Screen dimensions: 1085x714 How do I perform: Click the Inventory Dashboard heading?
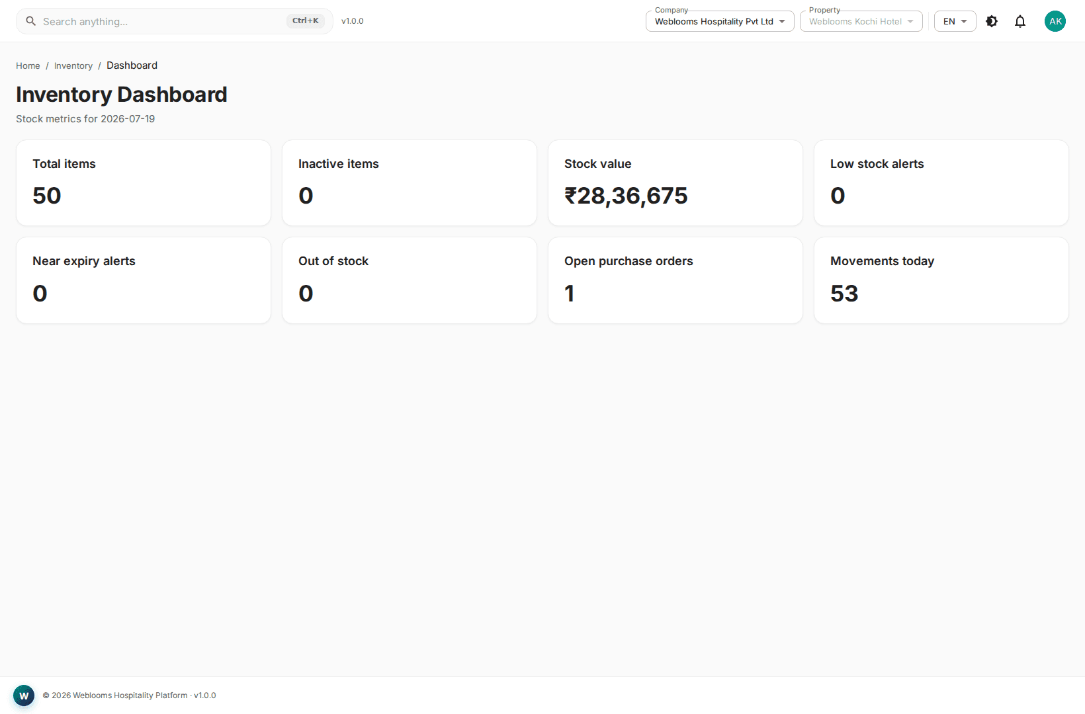coord(122,95)
